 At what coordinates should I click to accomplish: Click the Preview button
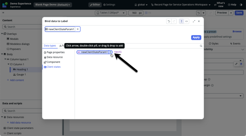coord(222,13)
